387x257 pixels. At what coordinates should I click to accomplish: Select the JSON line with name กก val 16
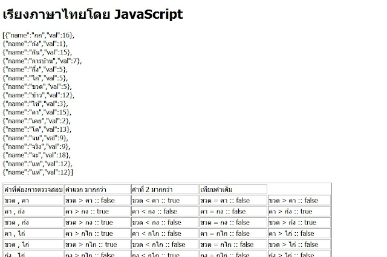click(38, 35)
